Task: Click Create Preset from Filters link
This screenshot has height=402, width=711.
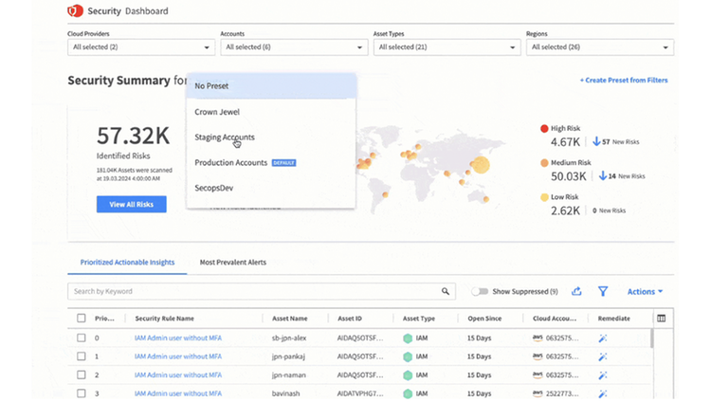Action: pyautogui.click(x=624, y=81)
